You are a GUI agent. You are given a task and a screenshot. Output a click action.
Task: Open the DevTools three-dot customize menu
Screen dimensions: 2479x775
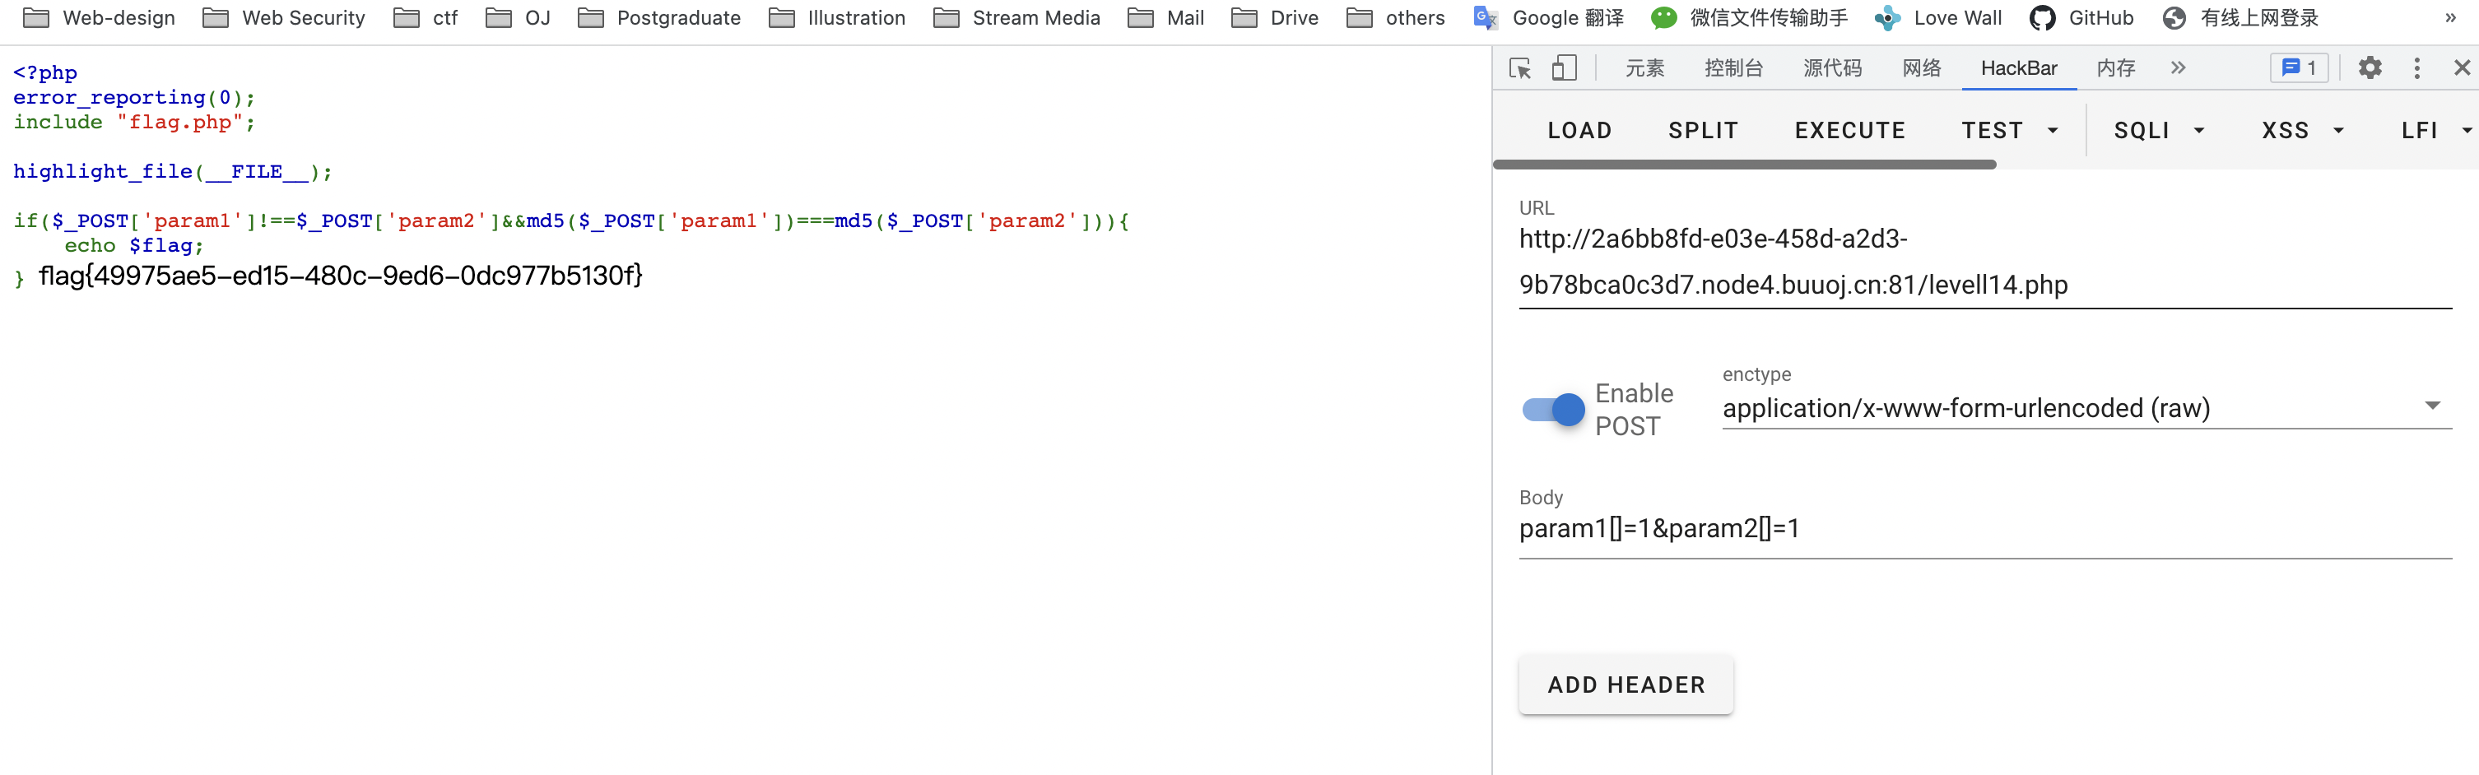point(2416,68)
